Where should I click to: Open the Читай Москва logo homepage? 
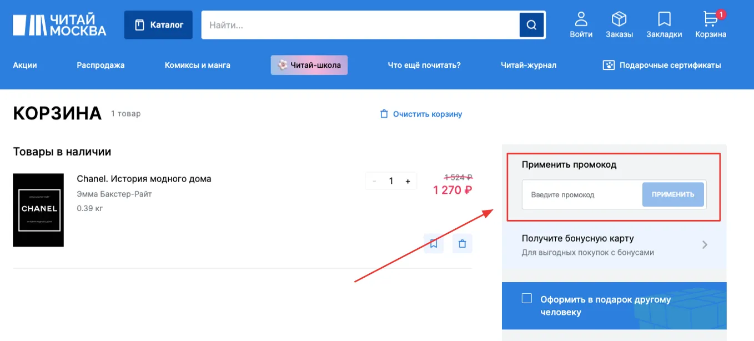click(59, 25)
